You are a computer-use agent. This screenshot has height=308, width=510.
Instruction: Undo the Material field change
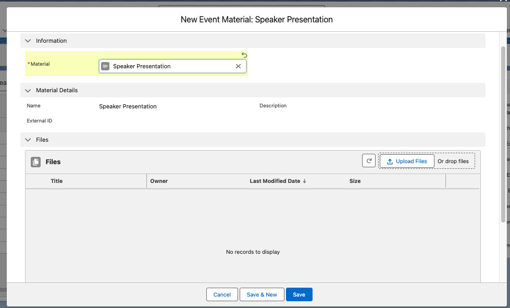tap(244, 55)
